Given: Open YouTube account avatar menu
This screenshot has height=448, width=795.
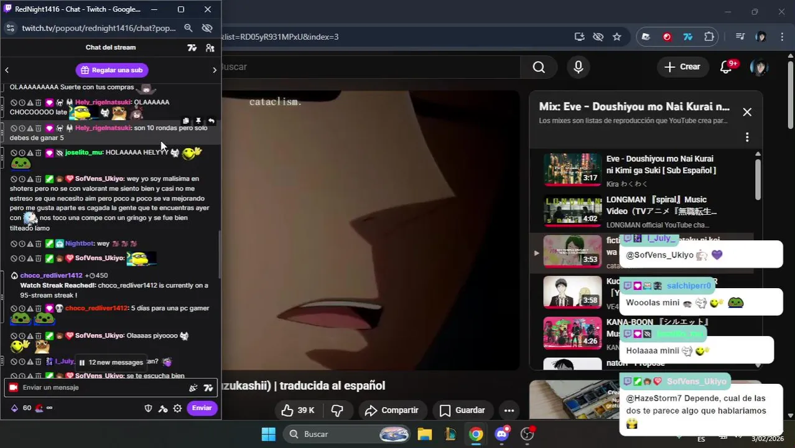Looking at the screenshot, I should 759,67.
